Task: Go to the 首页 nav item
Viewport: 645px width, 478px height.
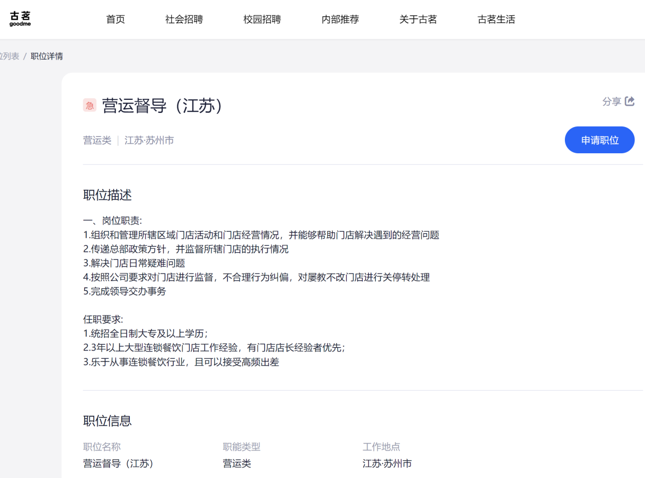Action: (116, 20)
